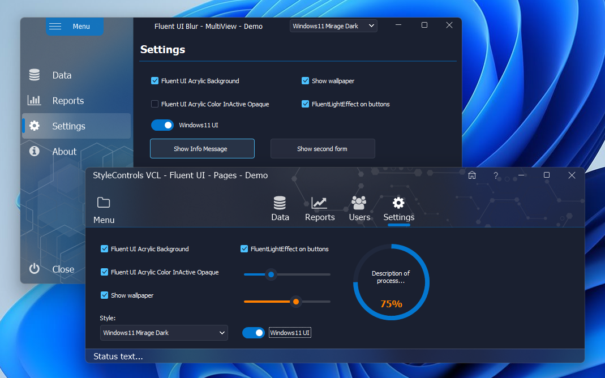Uncheck Fluent UI Acrylic Background in MultiView window
The height and width of the screenshot is (378, 605).
pyautogui.click(x=155, y=80)
